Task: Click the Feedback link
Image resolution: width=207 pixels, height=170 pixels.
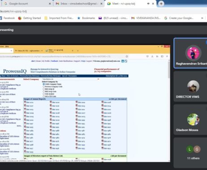Action: click(x=54, y=61)
